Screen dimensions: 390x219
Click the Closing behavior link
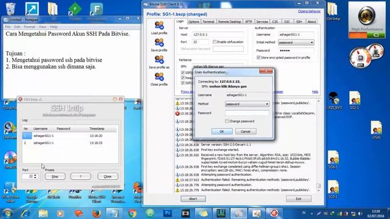pos(309,11)
